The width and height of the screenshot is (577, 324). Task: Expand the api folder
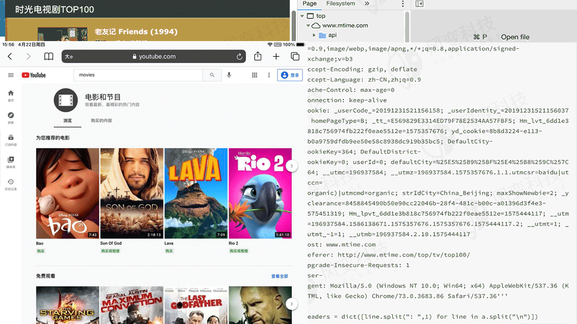click(x=314, y=35)
